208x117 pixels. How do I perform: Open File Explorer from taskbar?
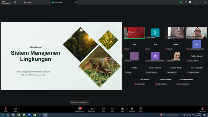[24, 115]
